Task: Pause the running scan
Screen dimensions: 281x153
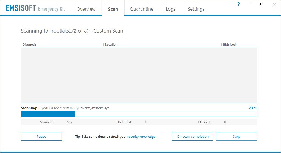Action: [x=41, y=137]
